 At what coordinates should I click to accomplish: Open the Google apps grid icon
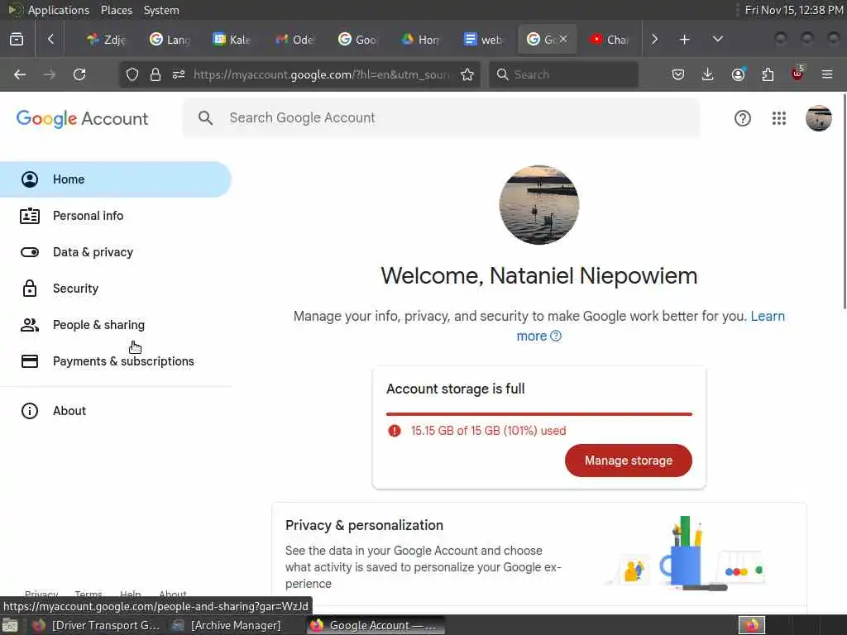[x=779, y=117]
